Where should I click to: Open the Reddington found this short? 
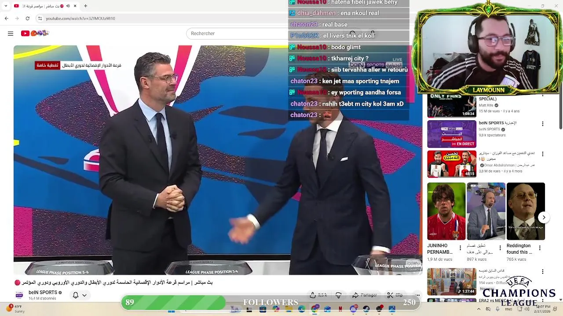(526, 212)
